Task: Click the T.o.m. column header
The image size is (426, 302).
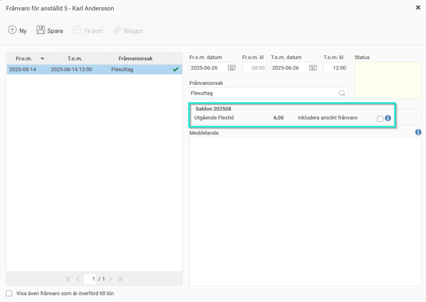Action: point(75,59)
